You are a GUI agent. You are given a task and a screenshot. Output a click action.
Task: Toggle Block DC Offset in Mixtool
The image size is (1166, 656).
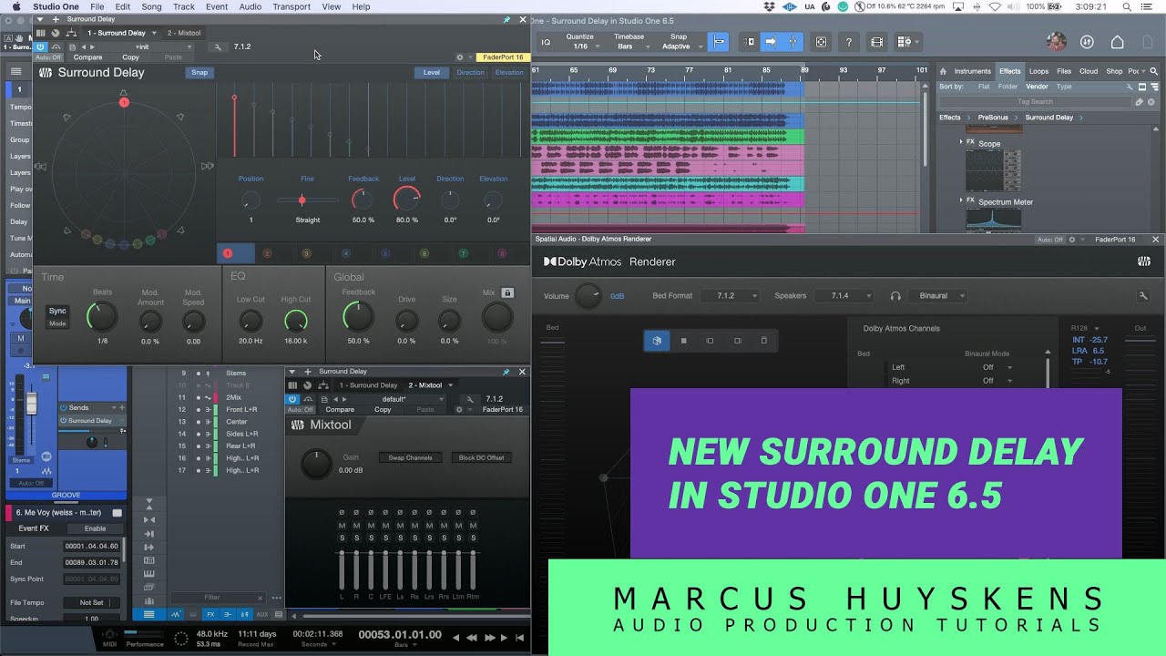[482, 457]
